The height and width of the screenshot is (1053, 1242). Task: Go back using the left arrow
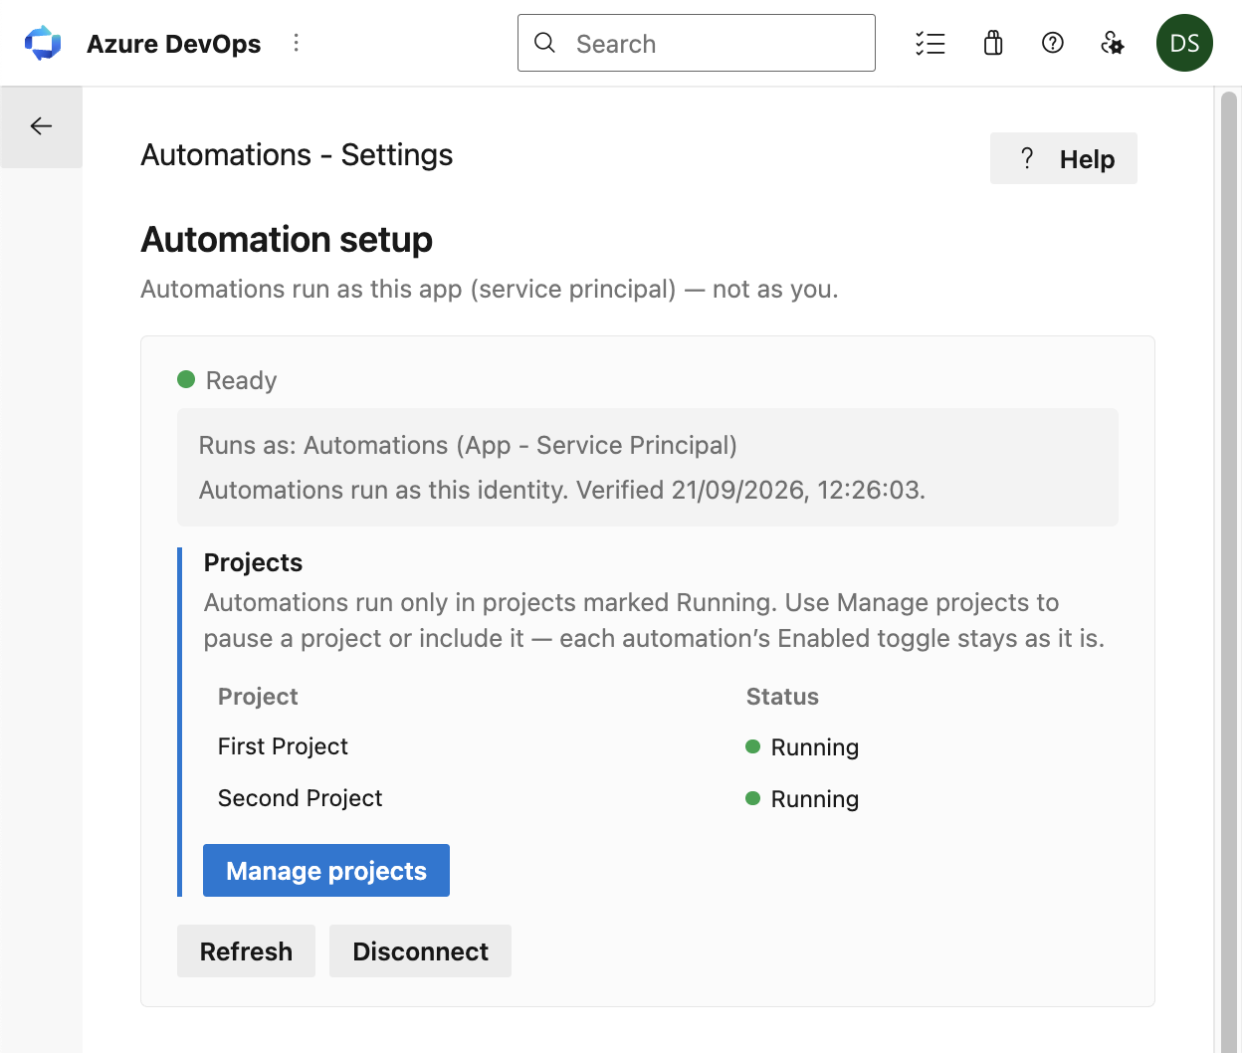pos(41,126)
